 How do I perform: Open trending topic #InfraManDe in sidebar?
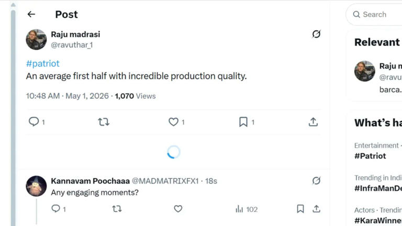coord(378,188)
